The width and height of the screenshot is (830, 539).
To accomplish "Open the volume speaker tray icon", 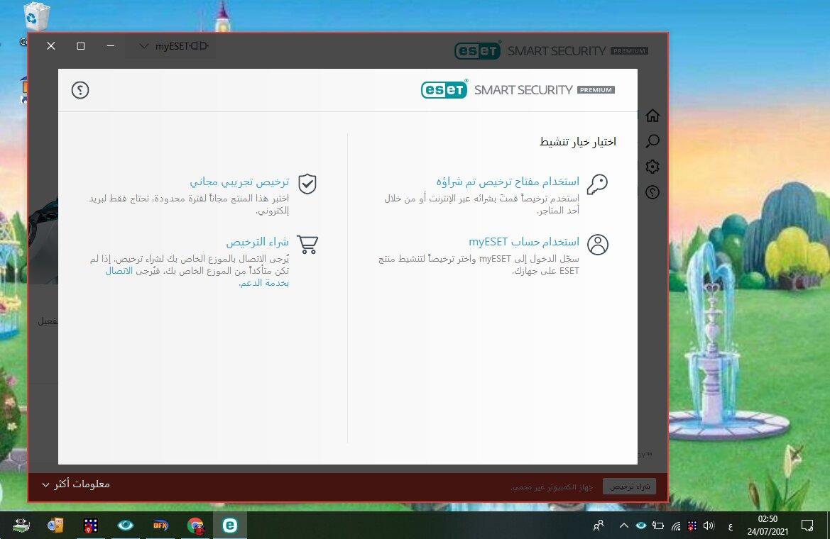I will tap(709, 526).
